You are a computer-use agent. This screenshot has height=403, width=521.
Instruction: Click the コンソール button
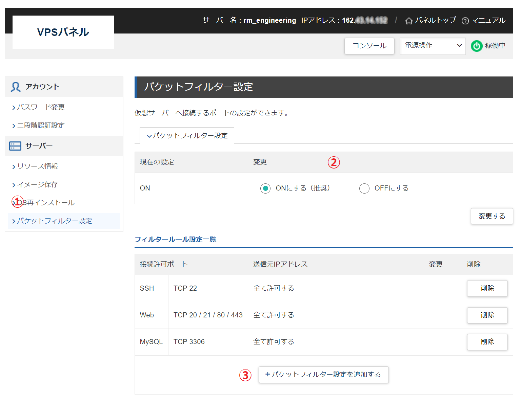click(369, 46)
